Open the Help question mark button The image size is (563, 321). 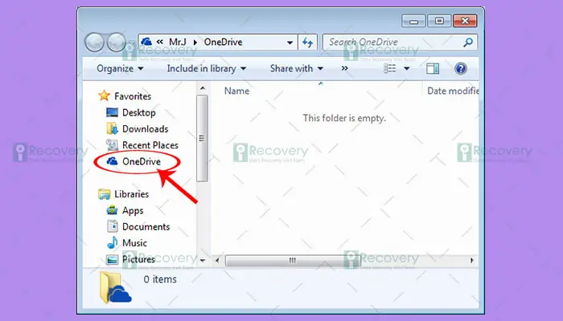460,68
